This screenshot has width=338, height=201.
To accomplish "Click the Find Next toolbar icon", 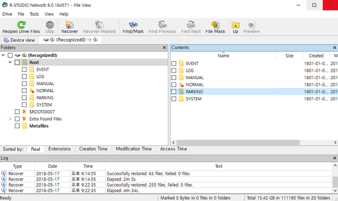I will (x=191, y=25).
